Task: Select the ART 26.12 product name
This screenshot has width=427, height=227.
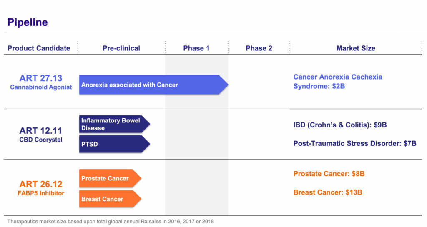Action: (41, 185)
